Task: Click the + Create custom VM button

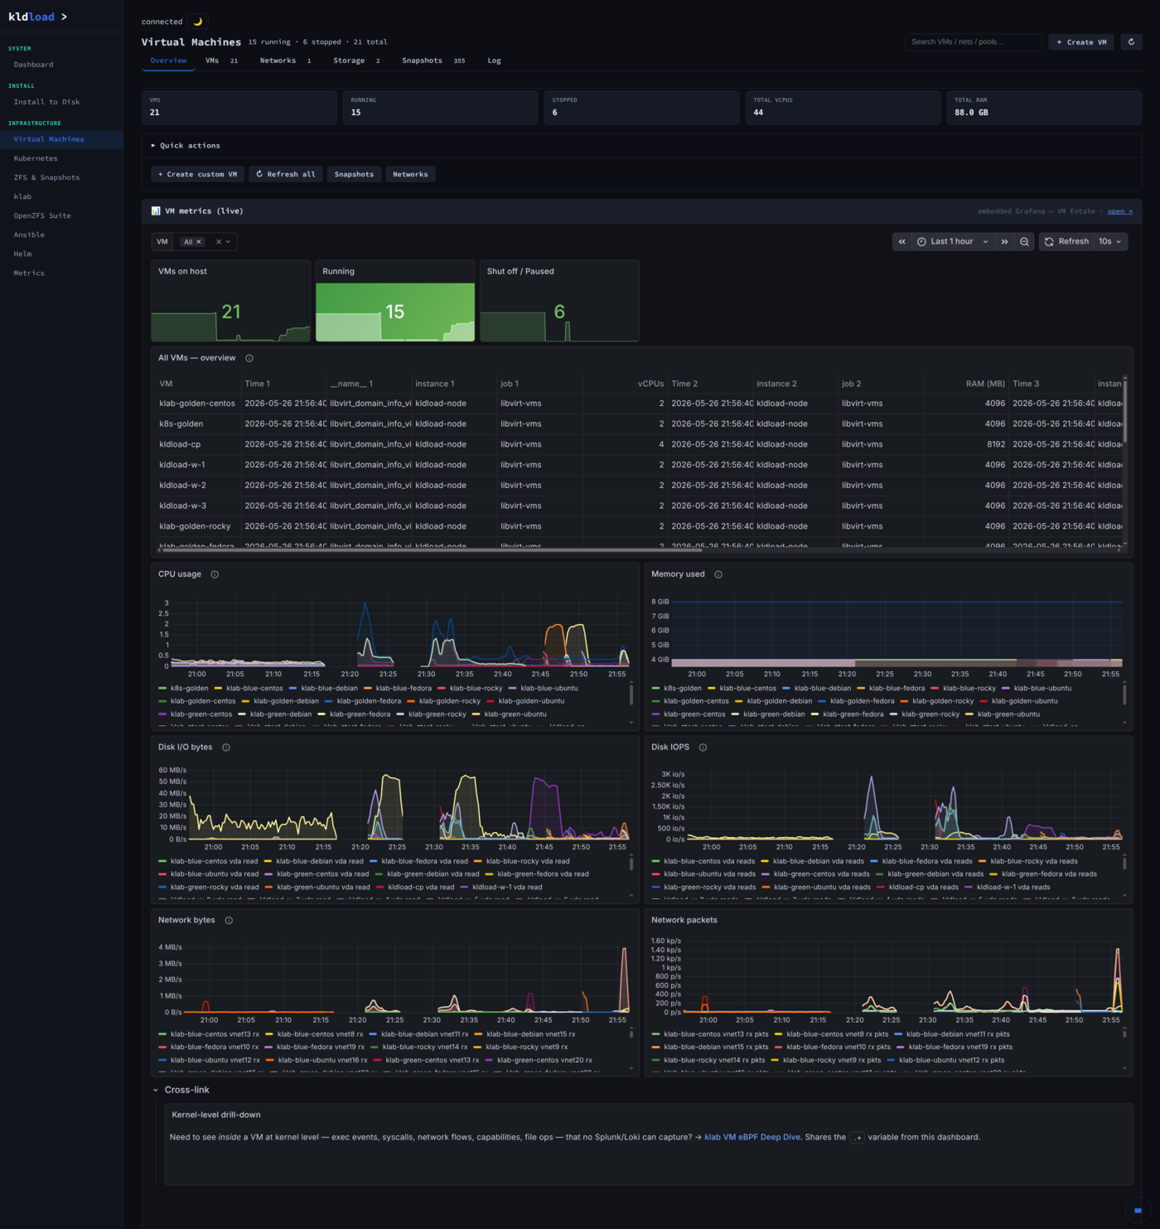Action: click(x=197, y=174)
